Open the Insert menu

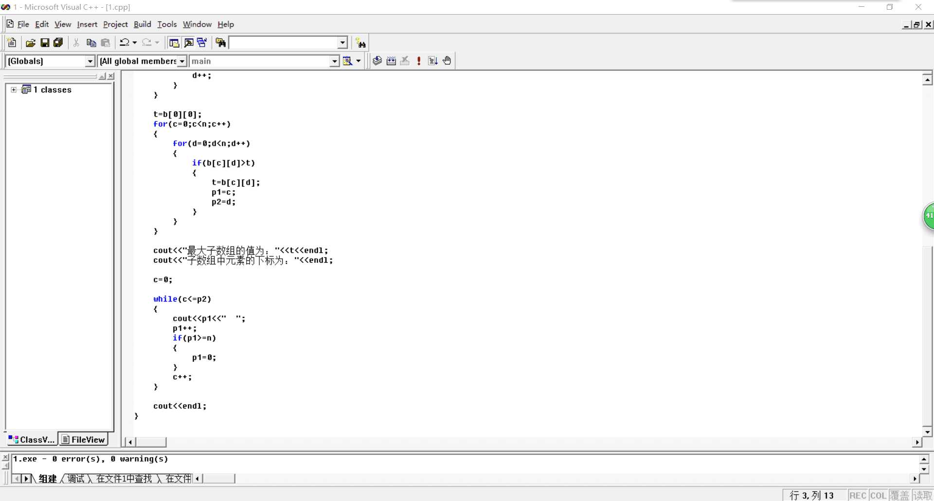(x=87, y=24)
